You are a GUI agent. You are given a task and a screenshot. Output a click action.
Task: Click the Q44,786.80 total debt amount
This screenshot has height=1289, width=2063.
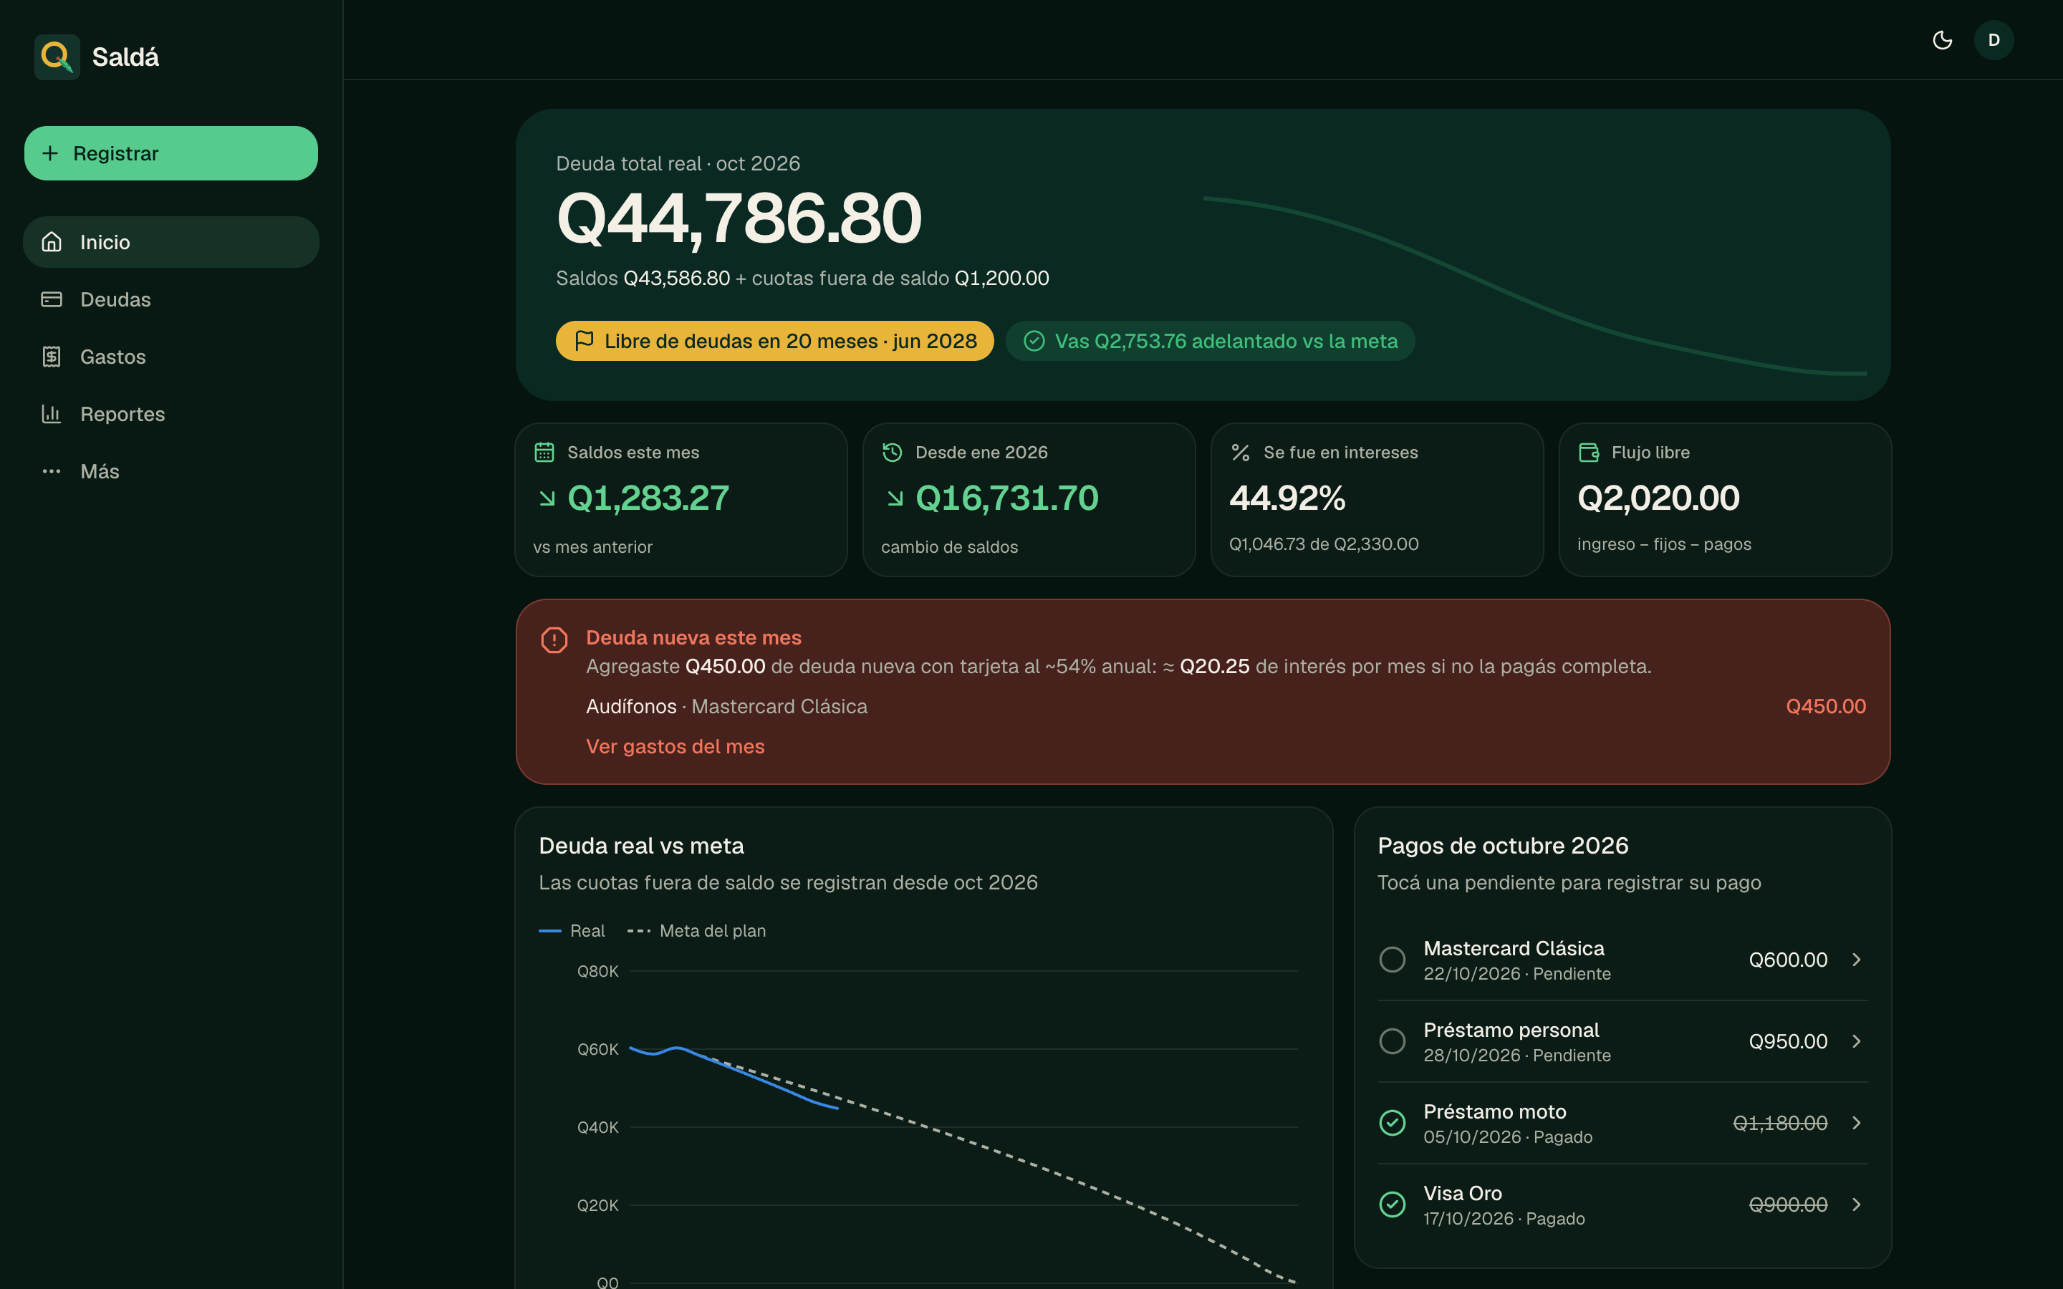click(x=739, y=218)
